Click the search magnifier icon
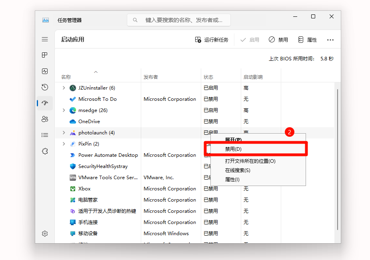The height and width of the screenshot is (260, 370). tap(135, 20)
